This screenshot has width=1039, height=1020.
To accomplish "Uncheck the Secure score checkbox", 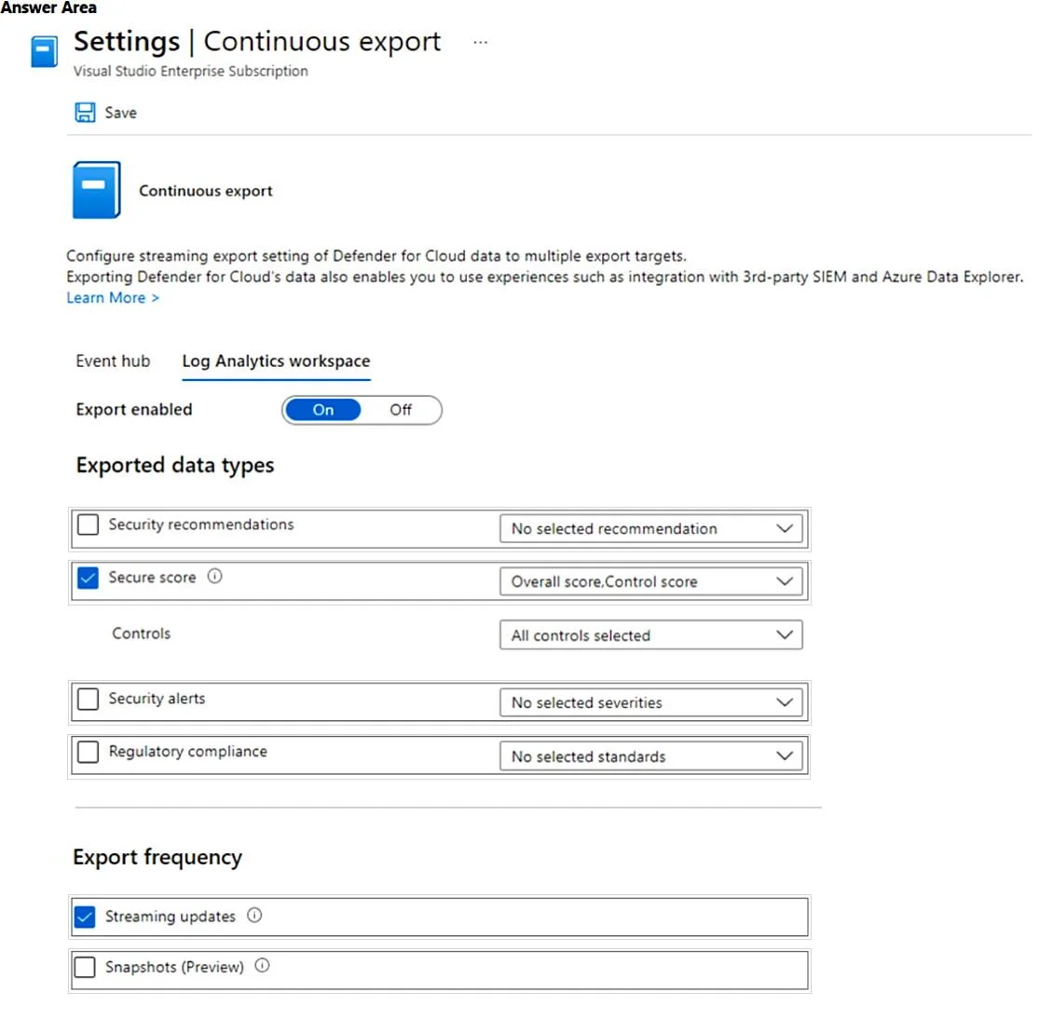I will 89,578.
